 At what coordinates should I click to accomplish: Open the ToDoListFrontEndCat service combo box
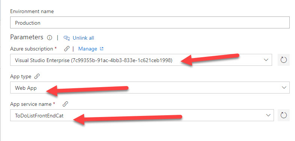tap(142, 115)
